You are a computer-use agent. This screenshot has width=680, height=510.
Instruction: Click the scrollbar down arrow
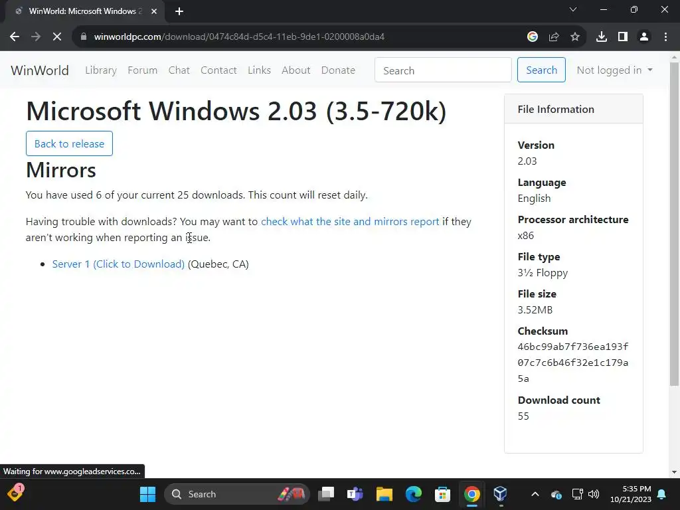click(674, 472)
